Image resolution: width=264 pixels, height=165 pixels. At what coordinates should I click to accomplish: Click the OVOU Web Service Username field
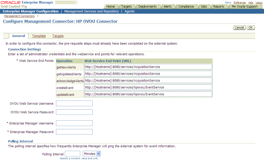[x=74, y=103]
